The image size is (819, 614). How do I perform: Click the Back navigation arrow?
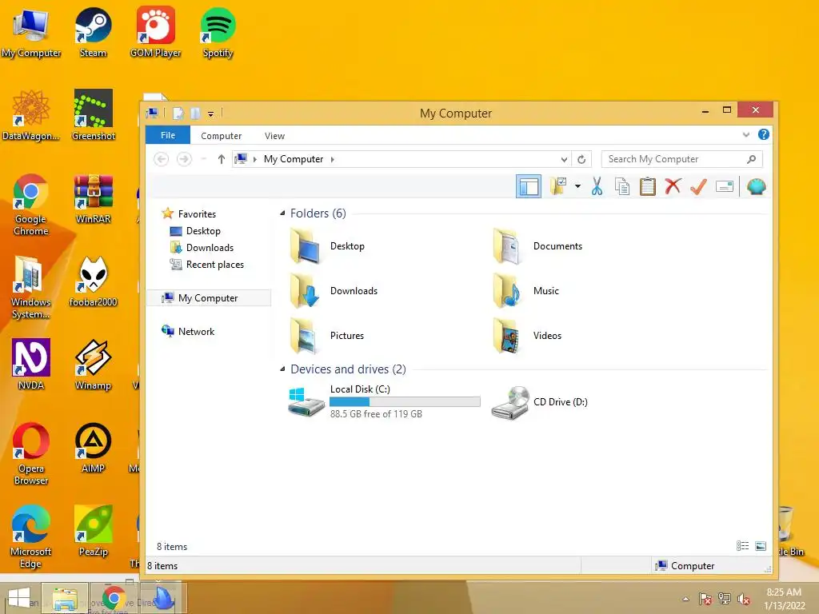pos(162,159)
